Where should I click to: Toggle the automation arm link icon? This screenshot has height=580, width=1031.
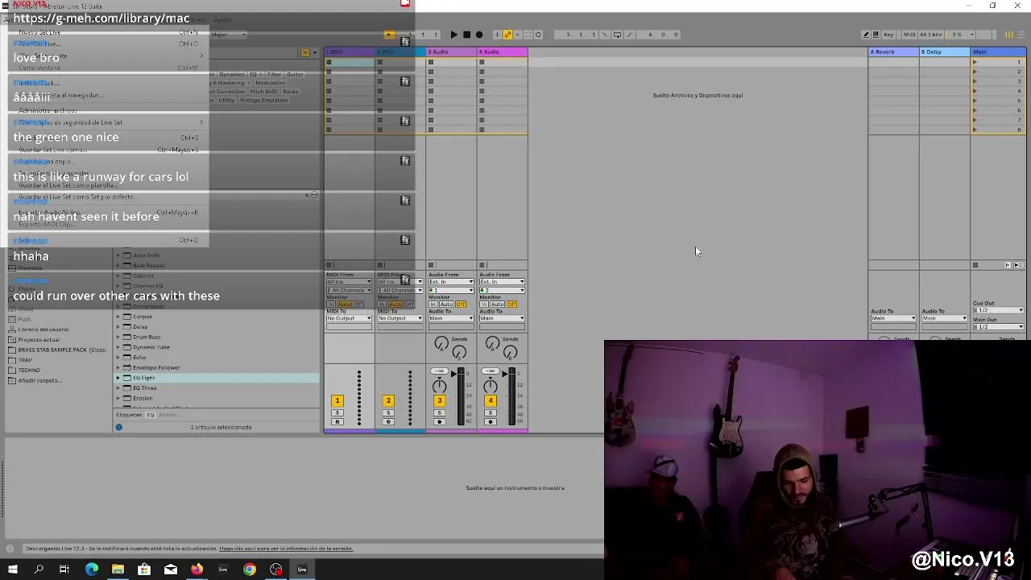[507, 35]
